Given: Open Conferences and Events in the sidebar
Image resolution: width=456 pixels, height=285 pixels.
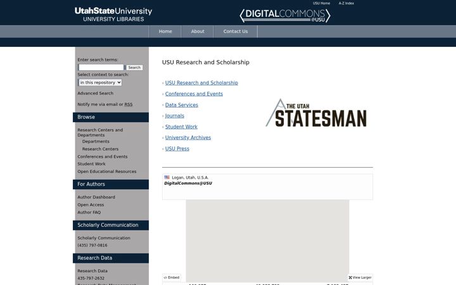Looking at the screenshot, I should (103, 156).
